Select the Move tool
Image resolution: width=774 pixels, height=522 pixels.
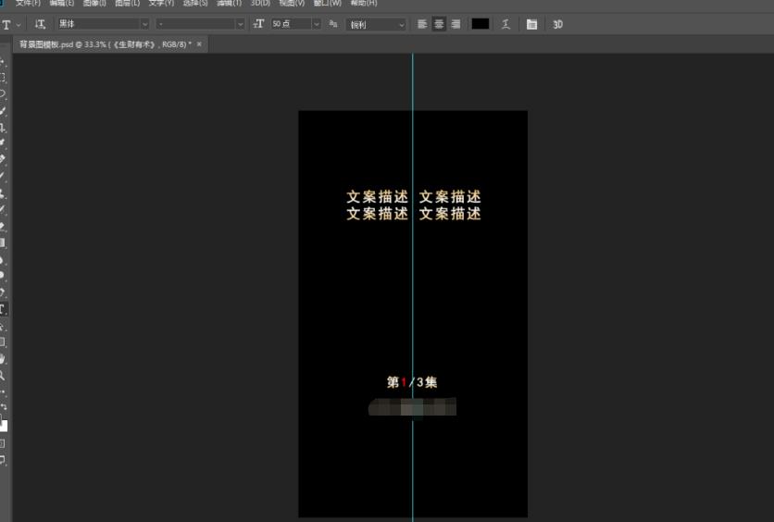[3, 62]
